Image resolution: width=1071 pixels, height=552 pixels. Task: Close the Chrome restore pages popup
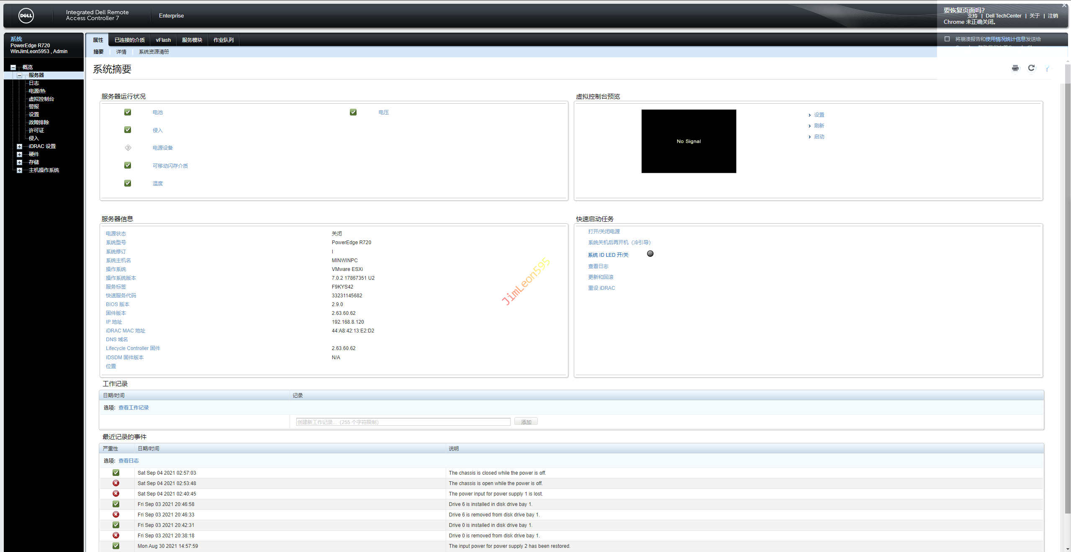click(1064, 5)
